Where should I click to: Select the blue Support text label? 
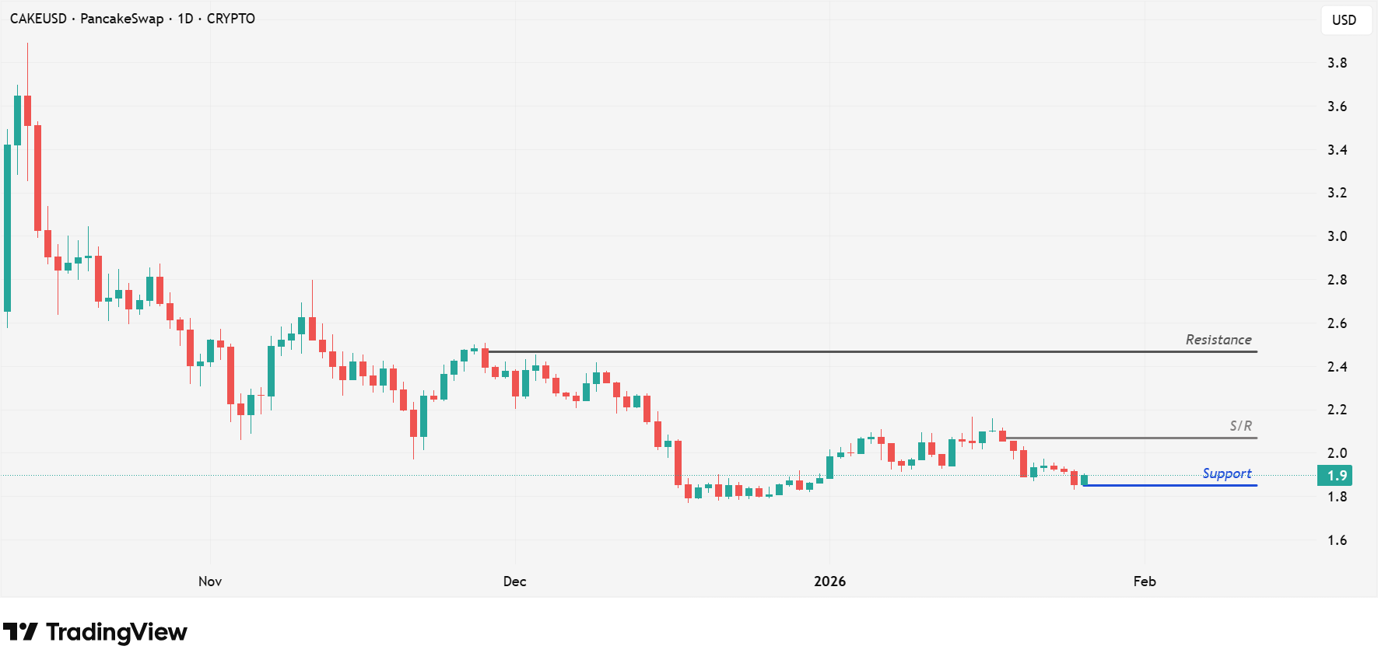1227,473
